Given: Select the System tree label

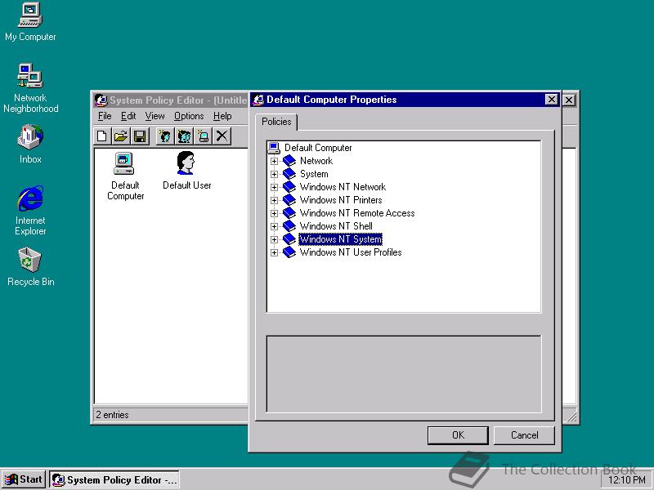Looking at the screenshot, I should (314, 174).
